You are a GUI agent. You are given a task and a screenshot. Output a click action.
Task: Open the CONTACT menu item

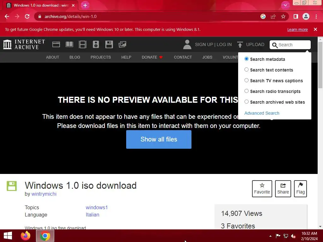(183, 57)
